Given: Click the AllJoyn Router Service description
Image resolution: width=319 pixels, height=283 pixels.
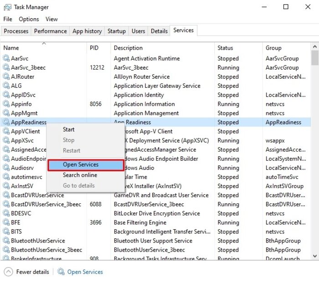Looking at the screenshot, I should 142,76.
